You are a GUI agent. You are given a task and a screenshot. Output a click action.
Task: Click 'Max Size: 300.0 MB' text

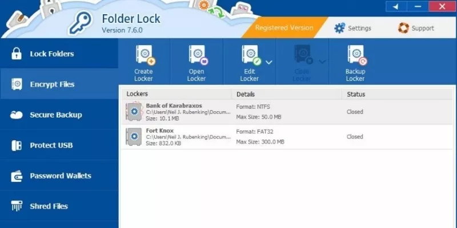(260, 142)
